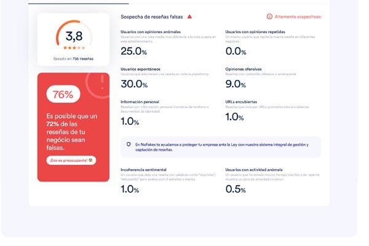Click the 'URLs encubiertas' metric
Screen dimensions: 369x246
(242, 103)
